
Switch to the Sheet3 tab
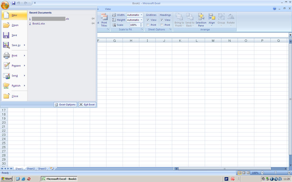42,169
